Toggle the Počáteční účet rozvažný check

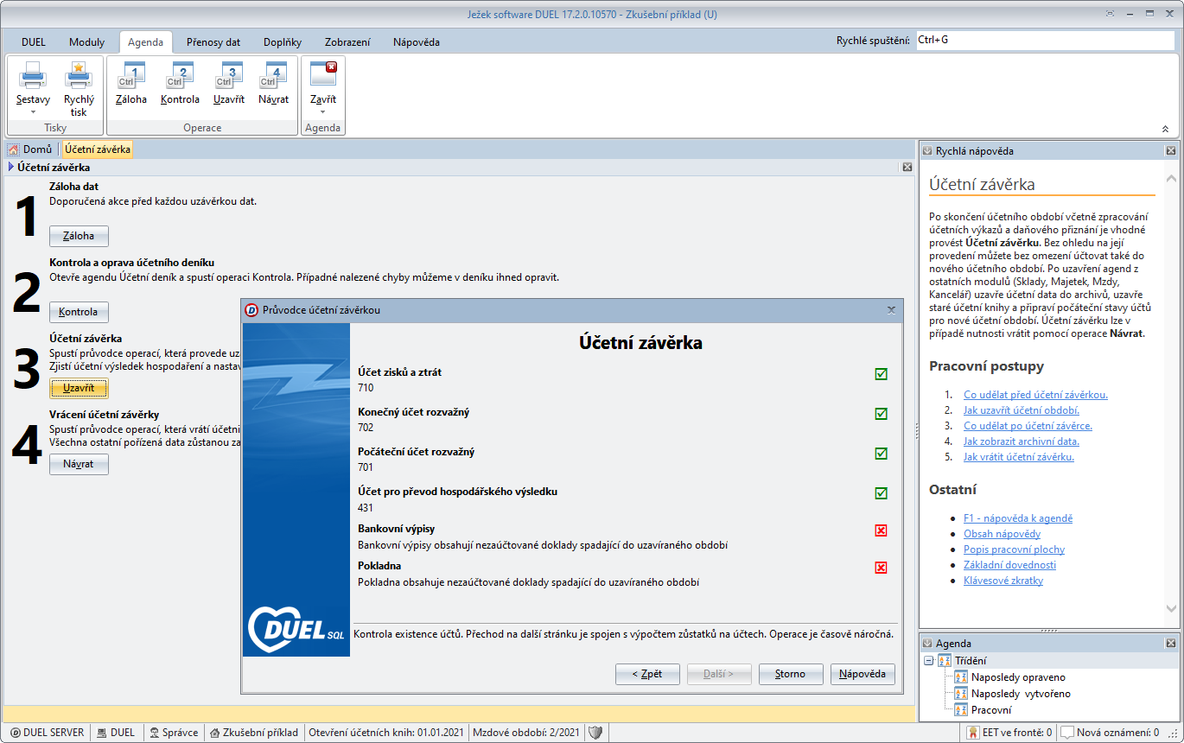point(881,454)
